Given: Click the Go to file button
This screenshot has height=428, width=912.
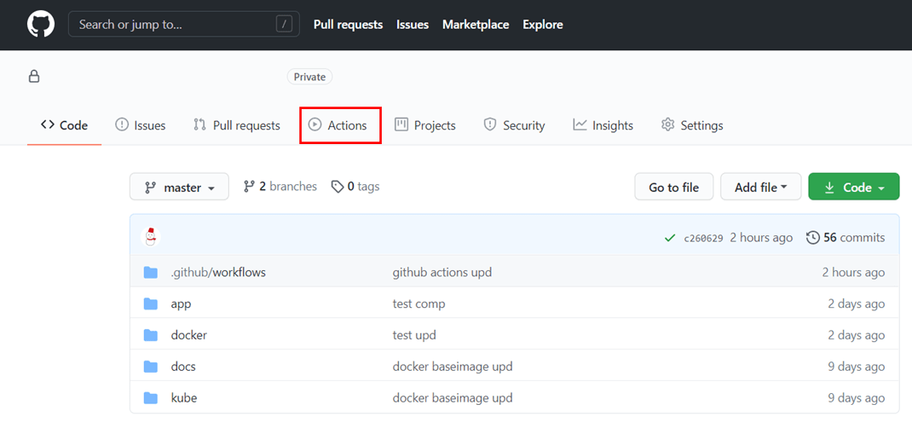Looking at the screenshot, I should [673, 187].
